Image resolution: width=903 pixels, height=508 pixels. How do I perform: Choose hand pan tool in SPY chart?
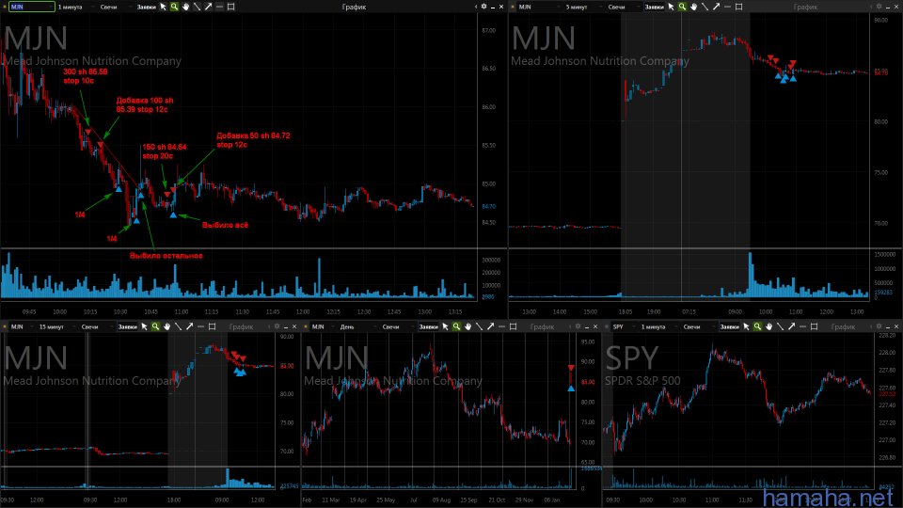pyautogui.click(x=768, y=326)
